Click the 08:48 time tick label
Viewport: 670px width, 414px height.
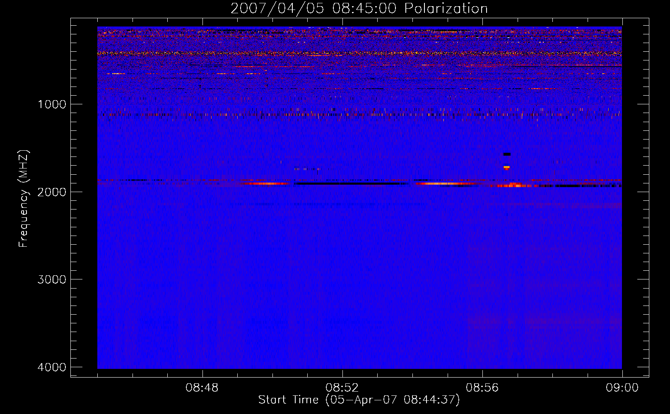(x=202, y=388)
